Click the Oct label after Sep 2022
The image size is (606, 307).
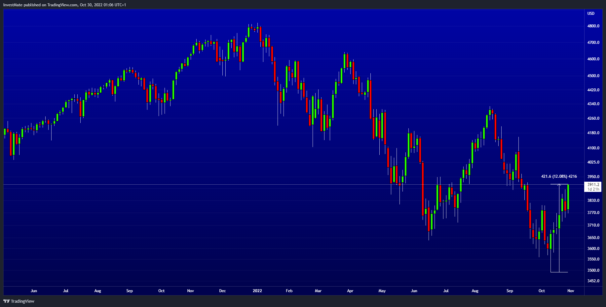tap(542, 291)
